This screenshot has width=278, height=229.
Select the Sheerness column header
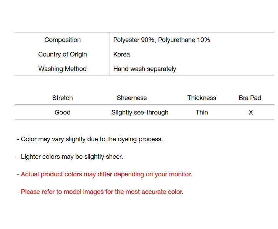[x=131, y=98]
